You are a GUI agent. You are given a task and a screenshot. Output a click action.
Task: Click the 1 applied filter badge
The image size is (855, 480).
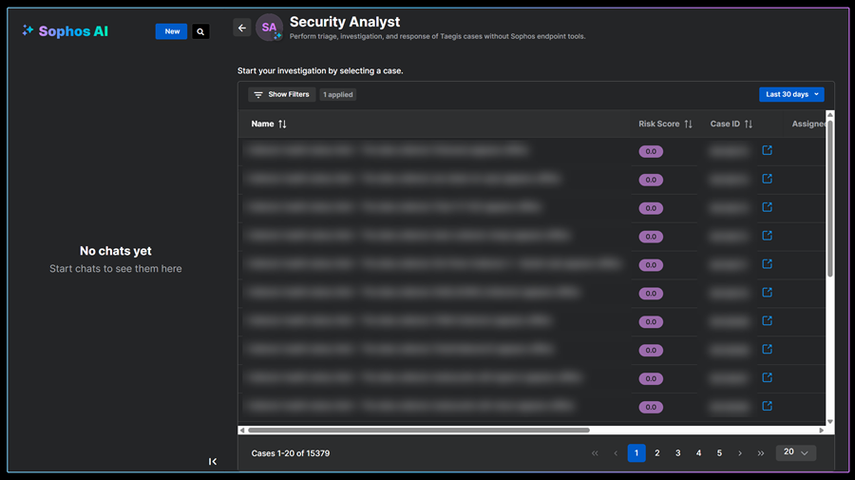point(338,95)
